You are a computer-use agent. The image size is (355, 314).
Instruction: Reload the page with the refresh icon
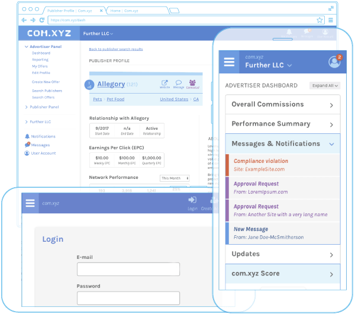tap(42, 20)
